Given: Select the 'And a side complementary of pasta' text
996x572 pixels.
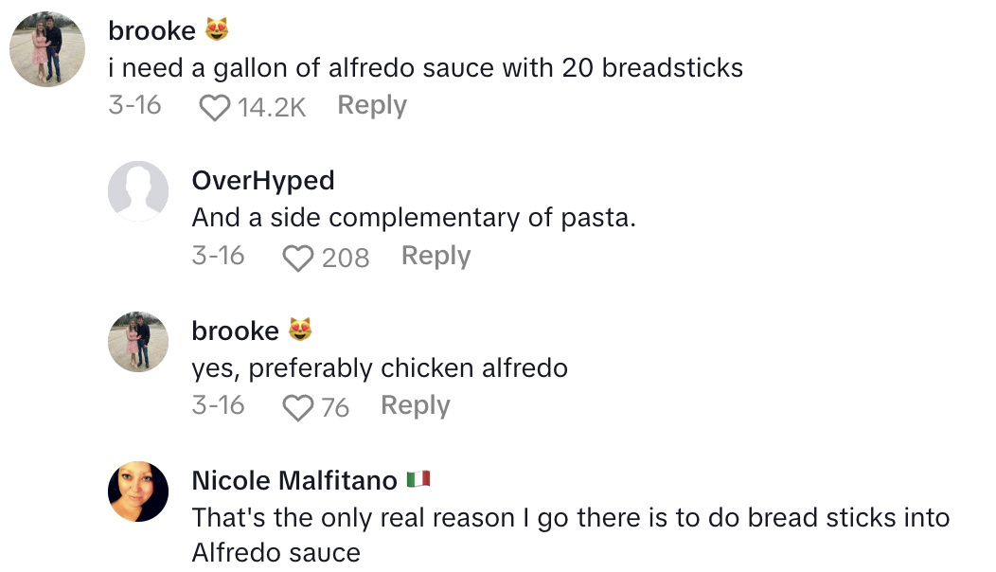Looking at the screenshot, I should [414, 218].
